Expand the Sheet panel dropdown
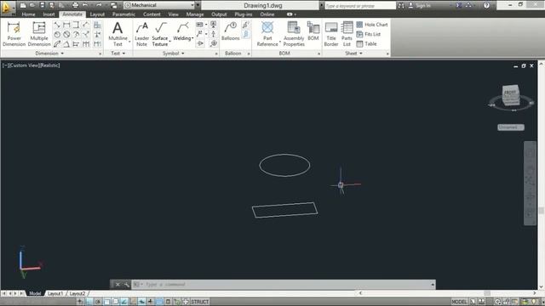545x306 pixels. click(x=354, y=54)
